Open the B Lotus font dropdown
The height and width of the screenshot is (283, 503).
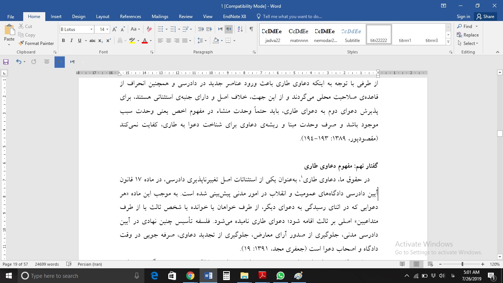tap(92, 29)
